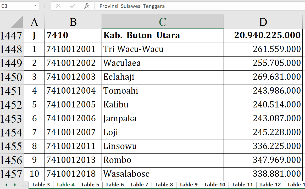Select the Table 12 sheet tab
The height and width of the screenshot is (189, 305).
coord(270,185)
